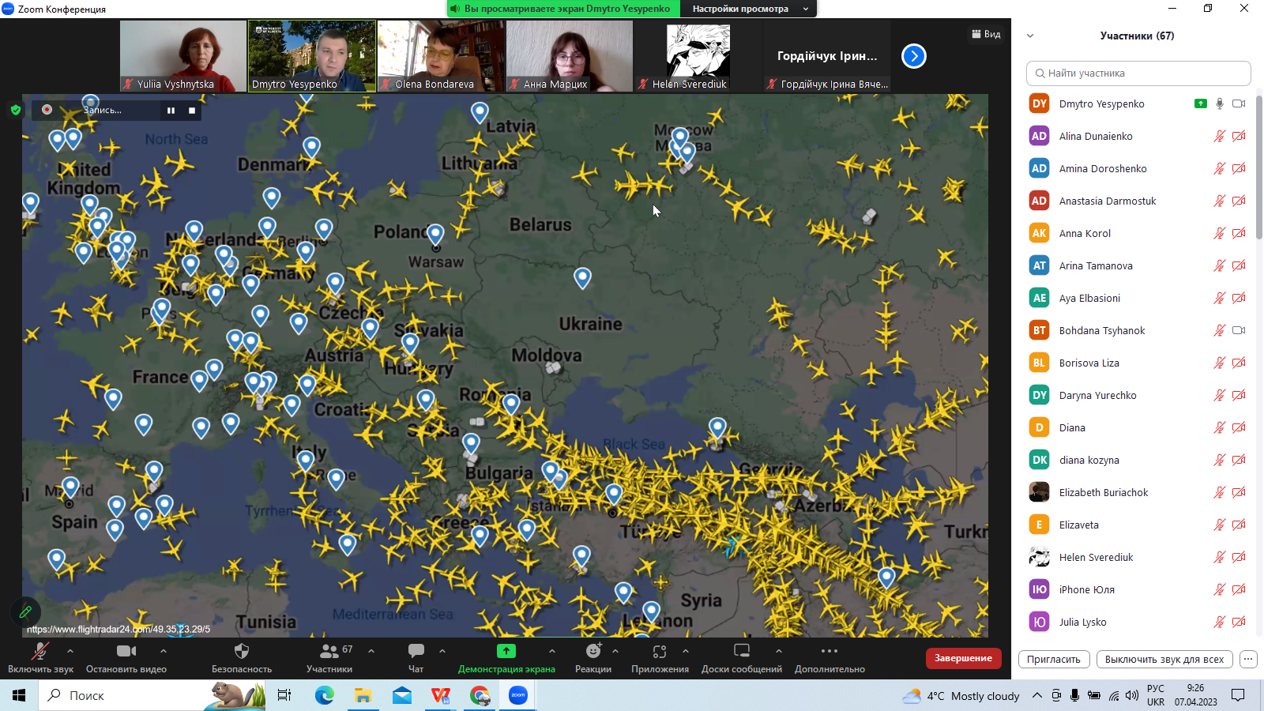
Task: Open Приложения apps icon
Action: pyautogui.click(x=660, y=651)
